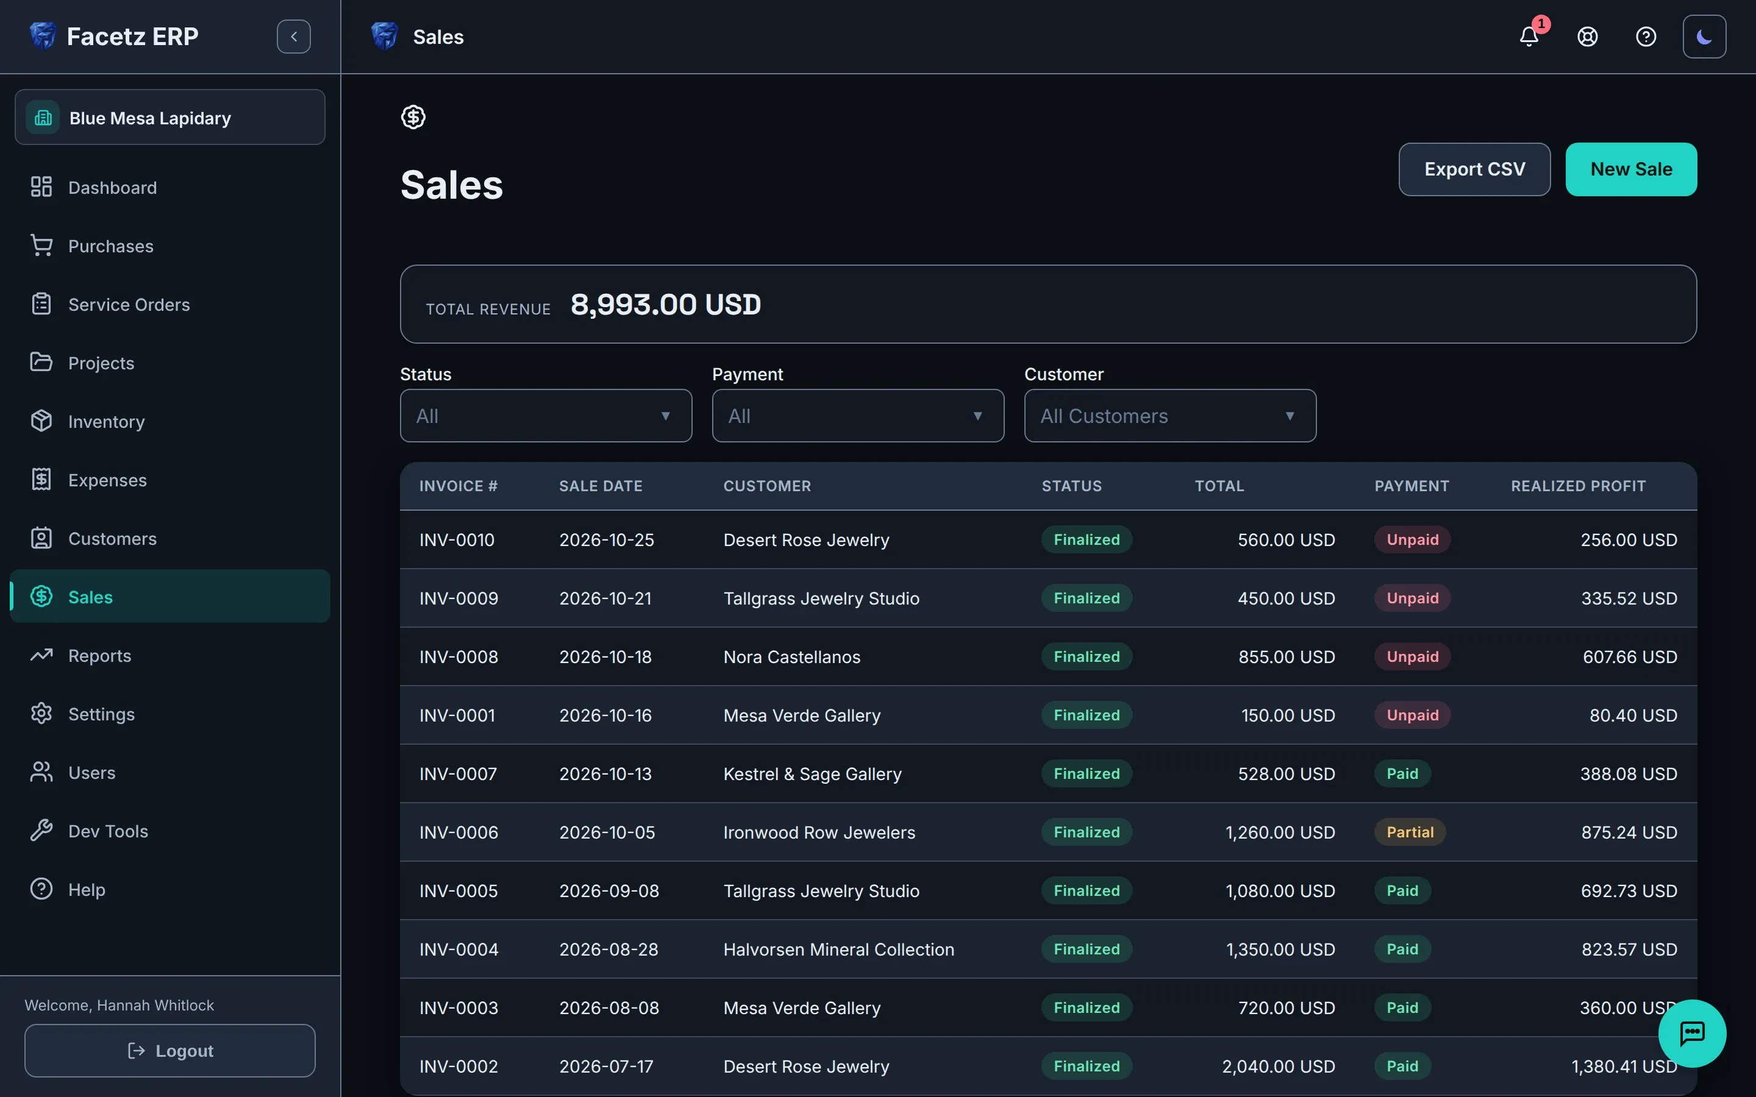The image size is (1756, 1097).
Task: Open the help question-mark icon in header
Action: click(1646, 37)
